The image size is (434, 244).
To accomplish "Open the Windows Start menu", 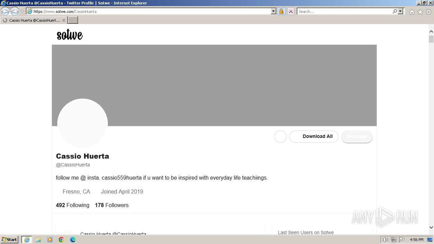I will [x=9, y=240].
